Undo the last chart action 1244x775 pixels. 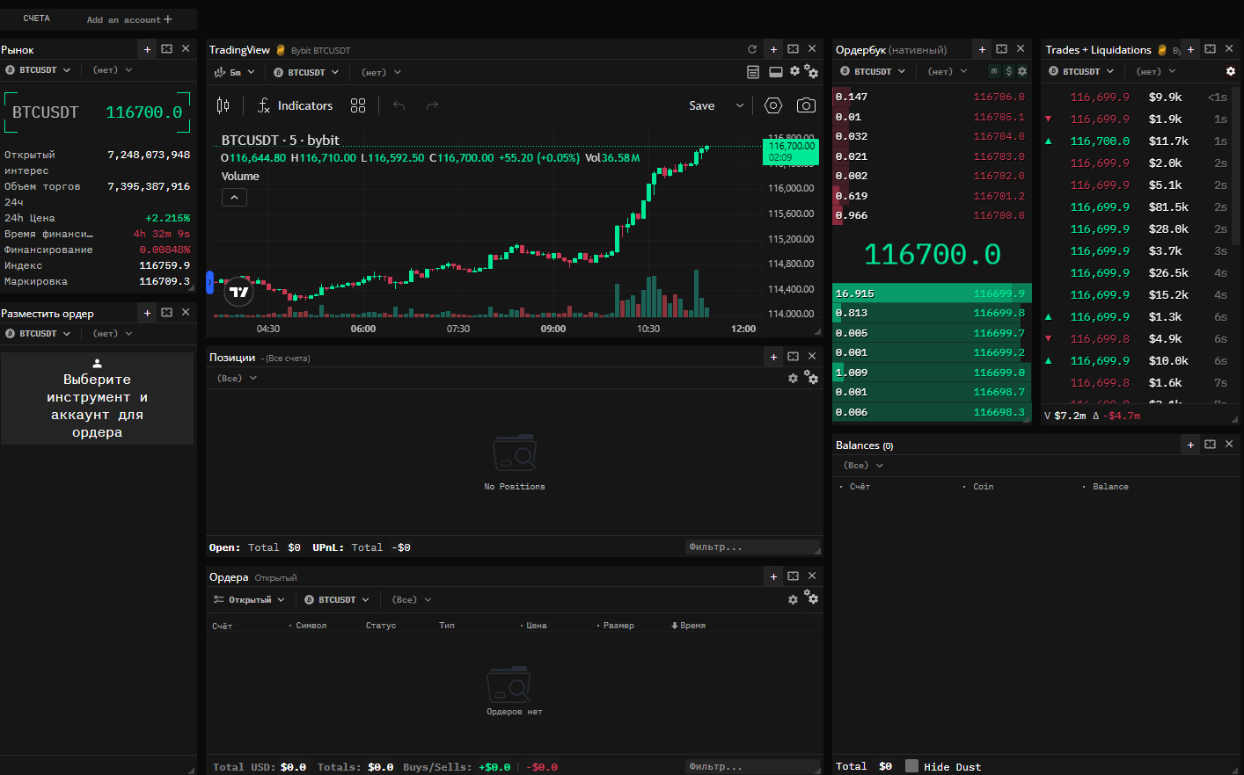click(x=399, y=105)
